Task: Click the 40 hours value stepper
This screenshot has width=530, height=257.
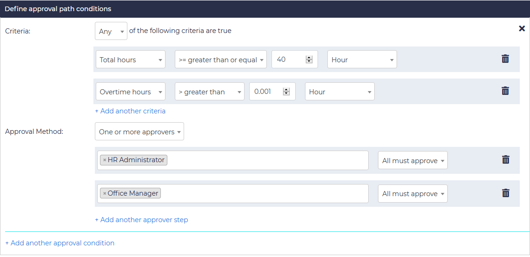Action: (309, 59)
